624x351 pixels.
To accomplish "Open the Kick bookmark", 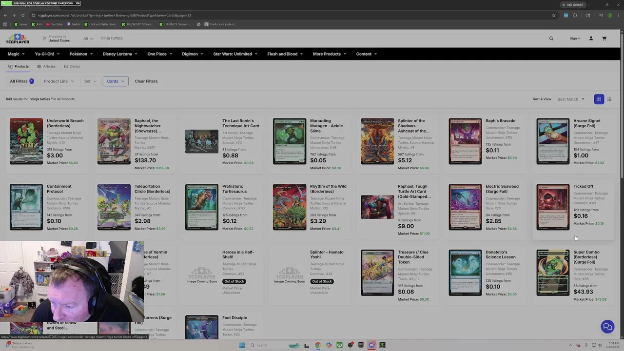I will (x=37, y=24).
